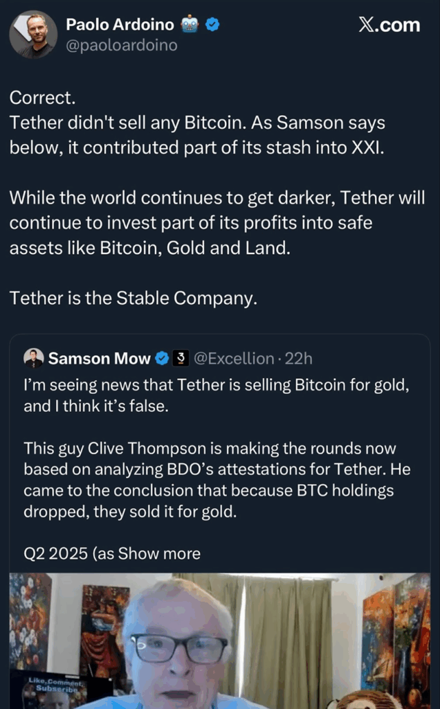Open the X.com logo
This screenshot has height=709, width=440.
click(389, 25)
